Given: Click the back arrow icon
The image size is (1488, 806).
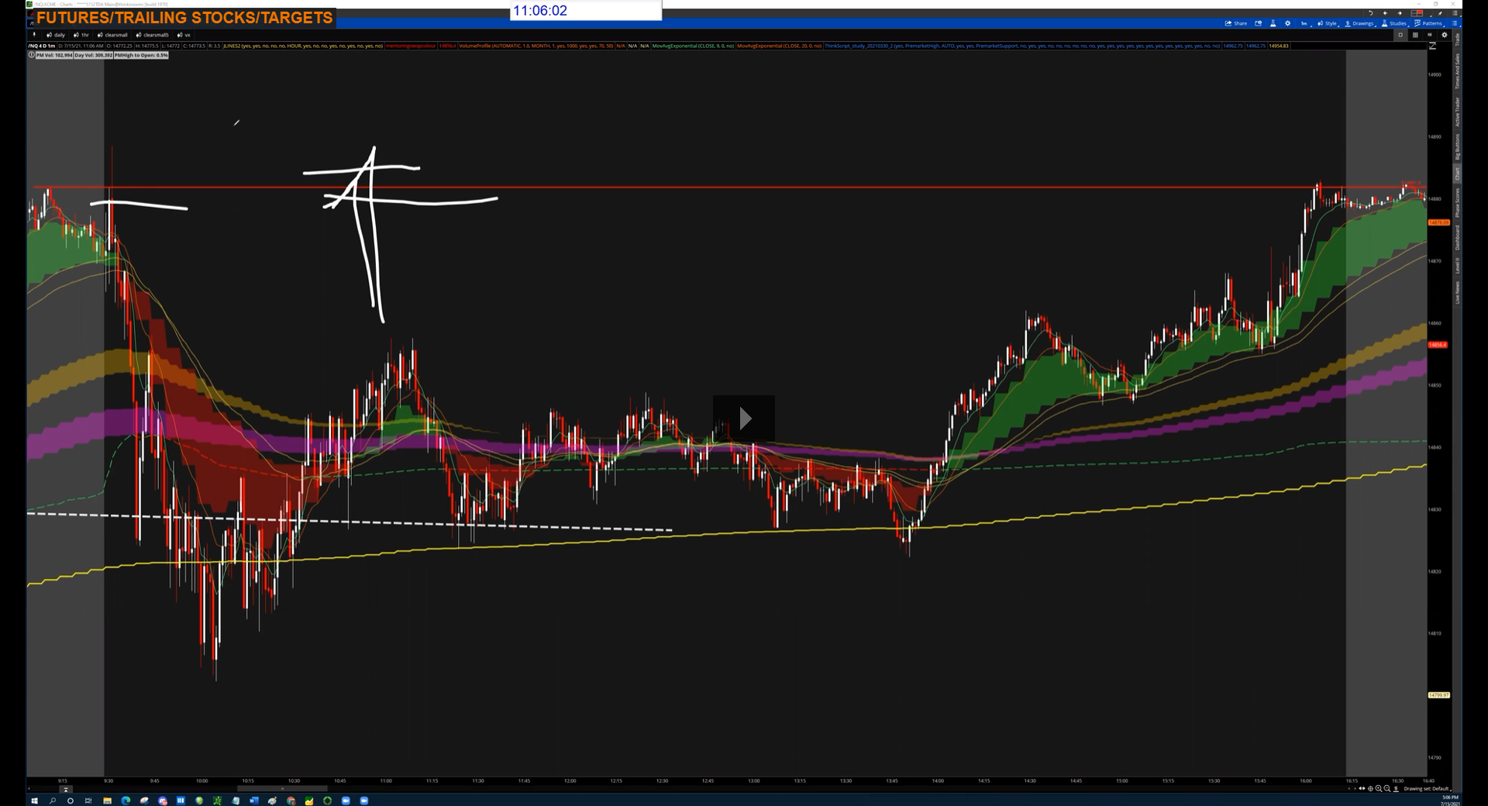Looking at the screenshot, I should click(1385, 13).
